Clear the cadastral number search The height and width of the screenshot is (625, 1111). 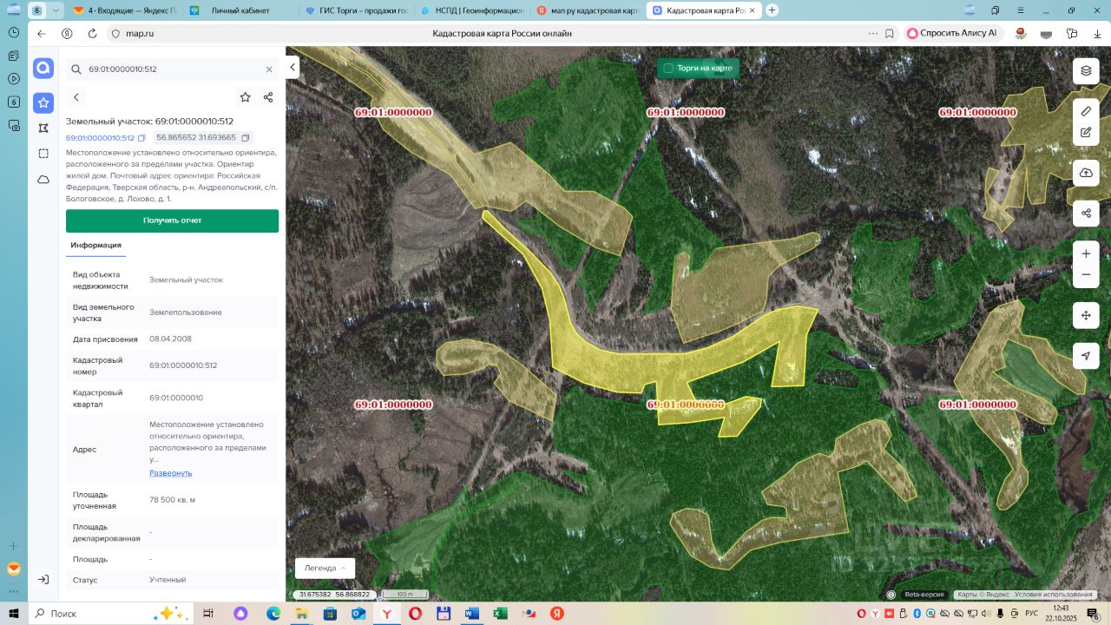tap(269, 69)
